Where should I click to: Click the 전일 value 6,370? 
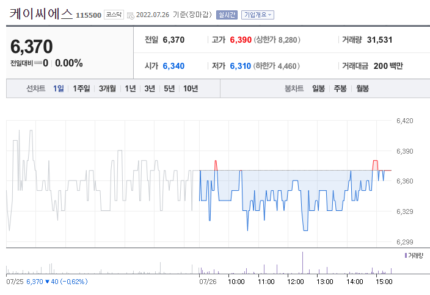click(x=173, y=40)
